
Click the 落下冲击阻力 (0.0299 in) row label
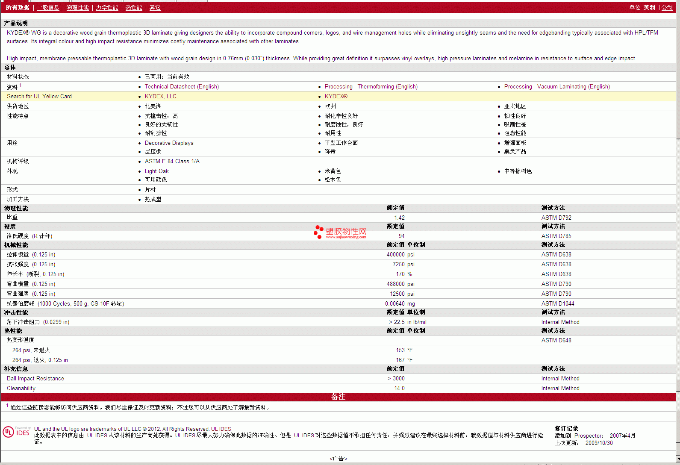pos(38,322)
